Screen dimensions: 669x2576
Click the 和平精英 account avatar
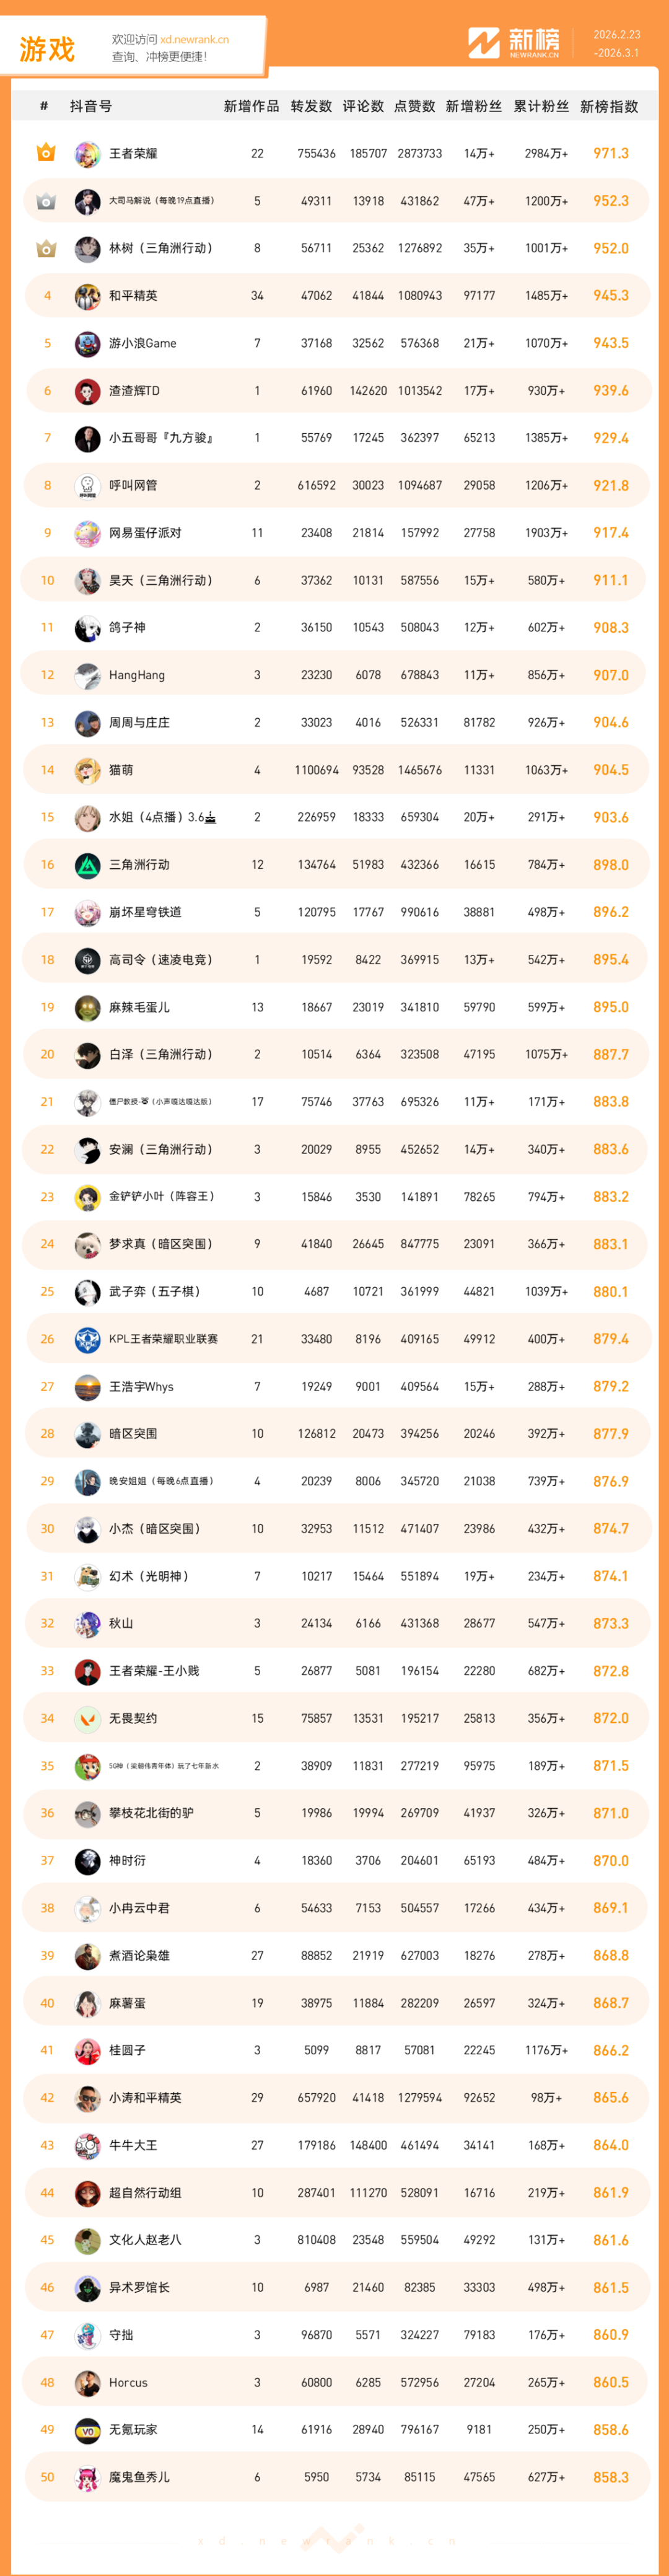pos(87,296)
